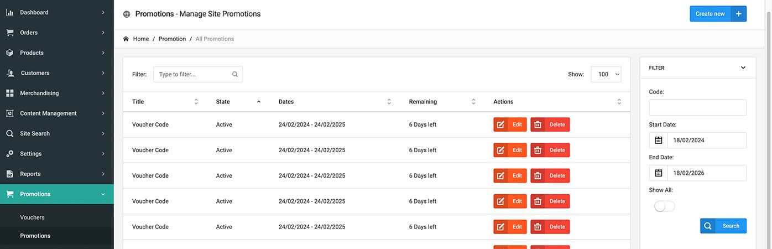Sort the table by State column

(258, 102)
